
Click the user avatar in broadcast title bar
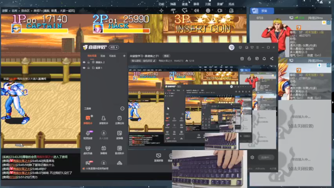(x=232, y=47)
